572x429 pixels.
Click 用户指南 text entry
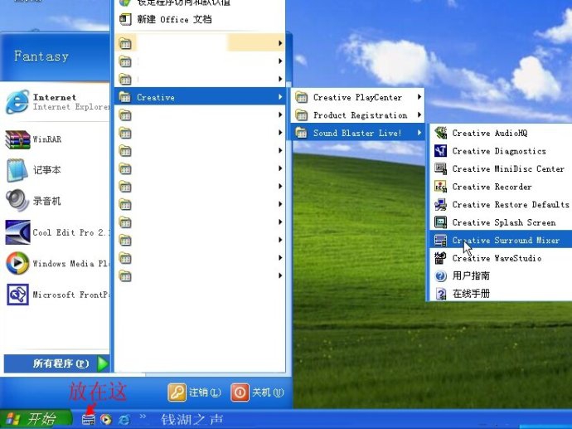pyautogui.click(x=471, y=275)
